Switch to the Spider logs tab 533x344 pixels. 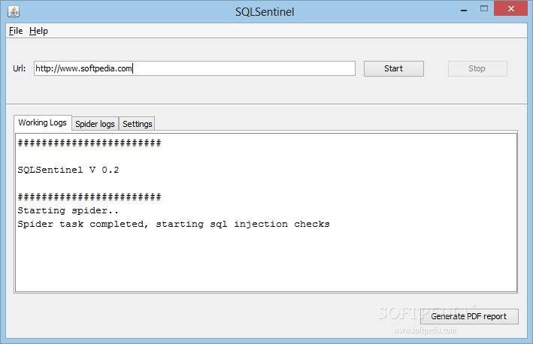pos(95,124)
